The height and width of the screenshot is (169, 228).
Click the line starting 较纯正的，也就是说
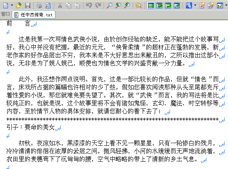tap(113, 103)
